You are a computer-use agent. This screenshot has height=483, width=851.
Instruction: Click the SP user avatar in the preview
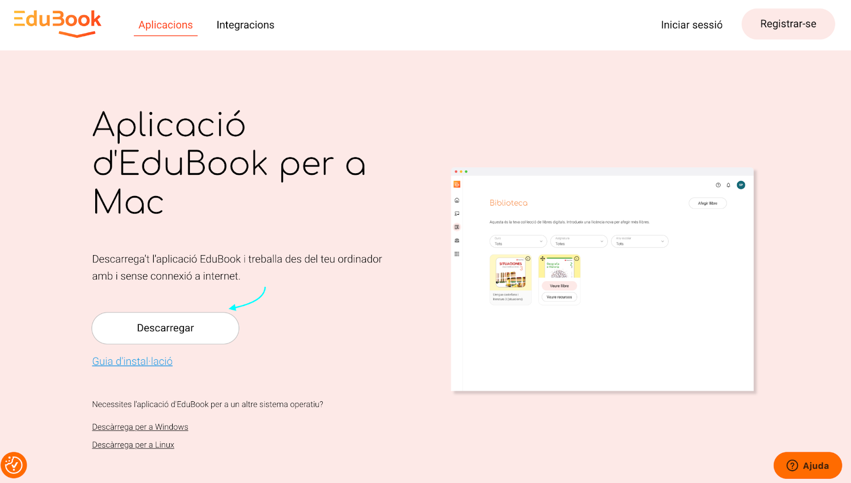point(741,185)
